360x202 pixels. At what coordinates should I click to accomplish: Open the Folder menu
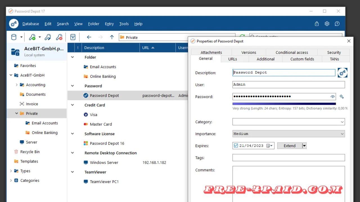tap(94, 24)
